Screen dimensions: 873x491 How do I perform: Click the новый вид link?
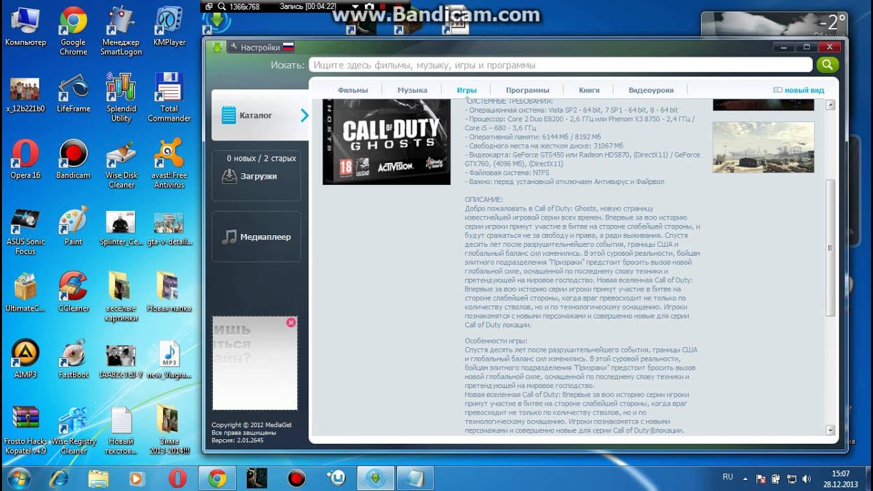(799, 90)
